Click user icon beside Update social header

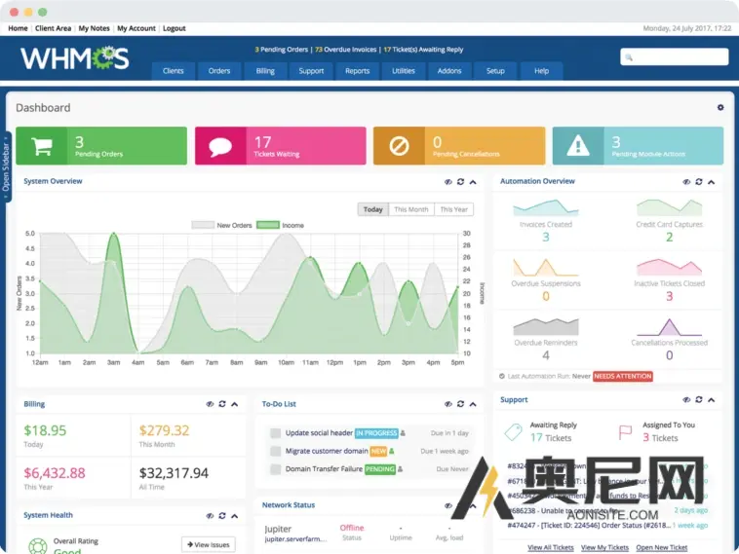click(x=403, y=433)
